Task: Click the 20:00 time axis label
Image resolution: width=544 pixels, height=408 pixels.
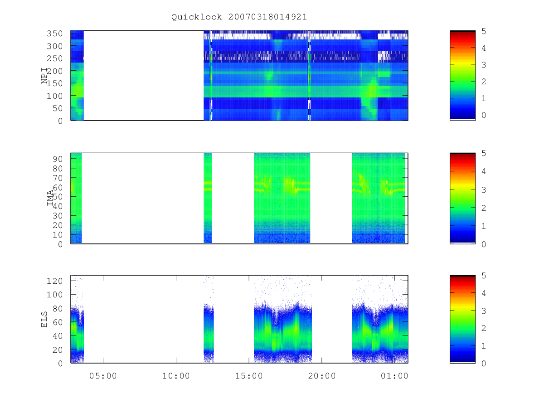Action: coord(322,375)
